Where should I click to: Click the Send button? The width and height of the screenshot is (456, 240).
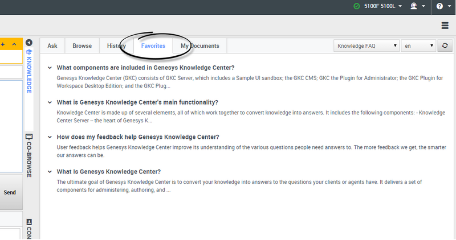click(x=10, y=192)
